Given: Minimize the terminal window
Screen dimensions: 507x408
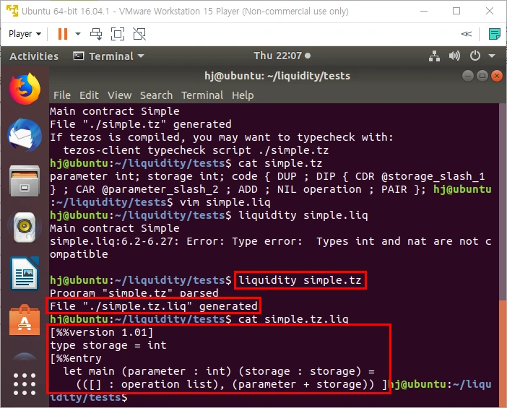Looking at the screenshot, I should [467, 76].
